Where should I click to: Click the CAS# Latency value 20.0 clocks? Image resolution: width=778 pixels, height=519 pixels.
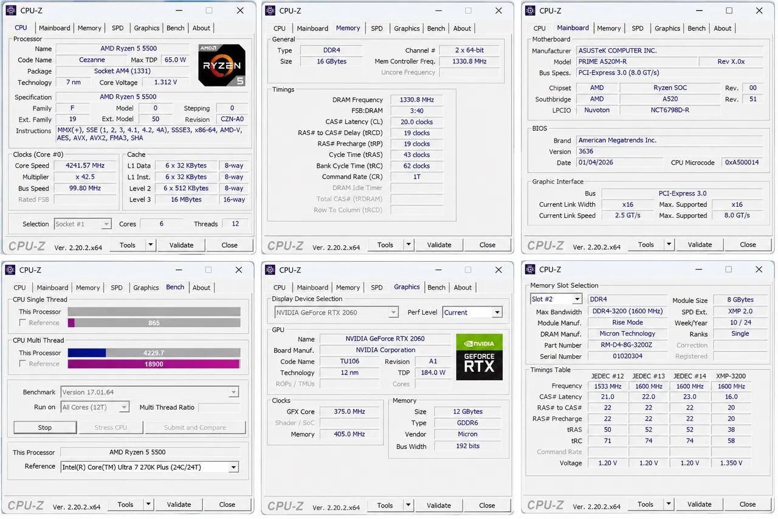(x=416, y=122)
